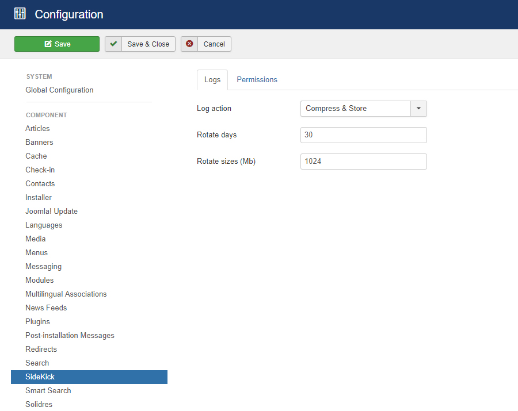518x411 pixels.
Task: Open the Articles component options
Action: pos(37,128)
